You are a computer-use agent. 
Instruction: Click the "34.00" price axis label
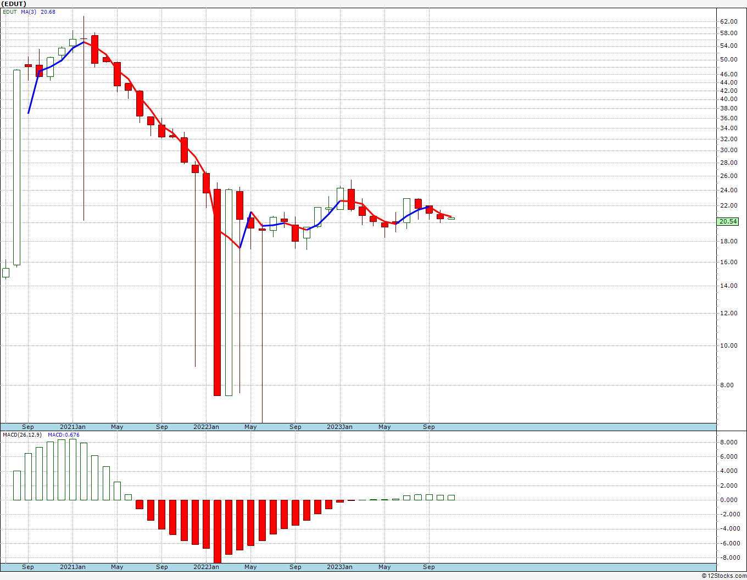728,129
